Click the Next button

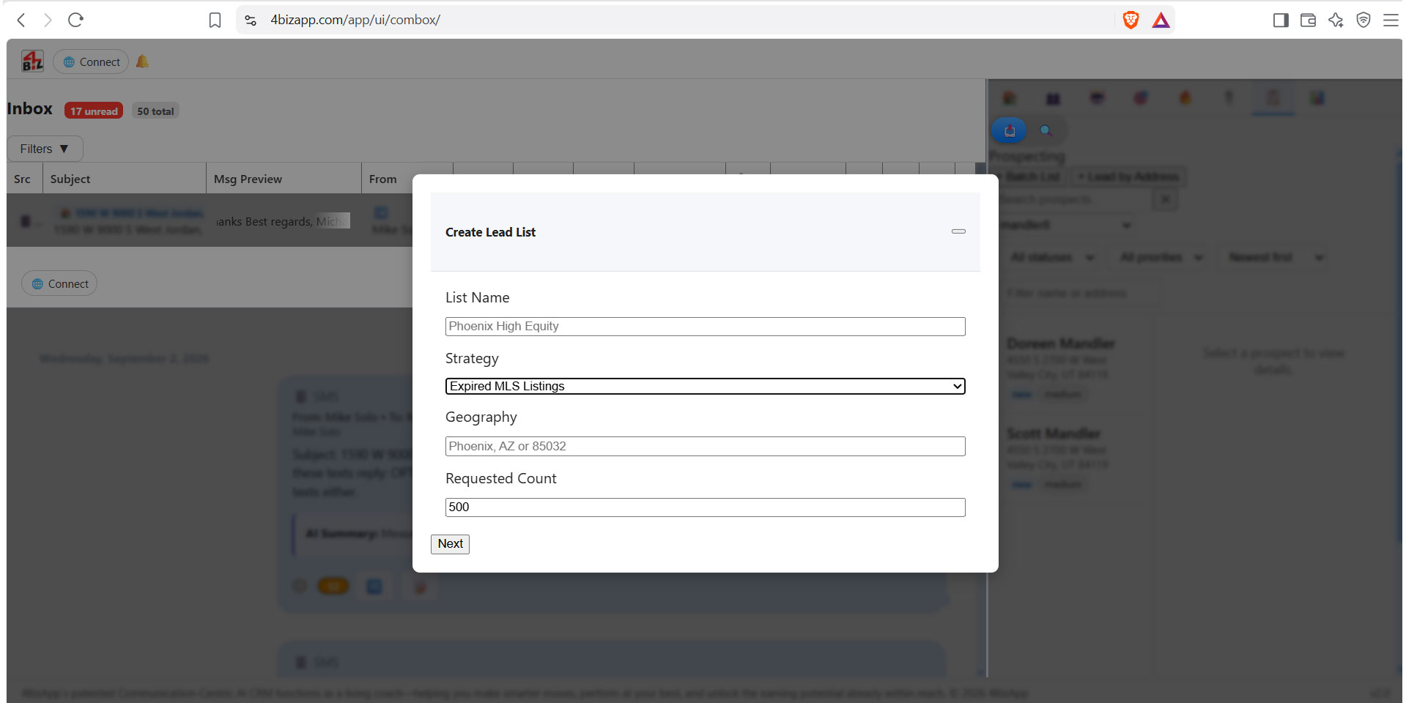pos(450,543)
